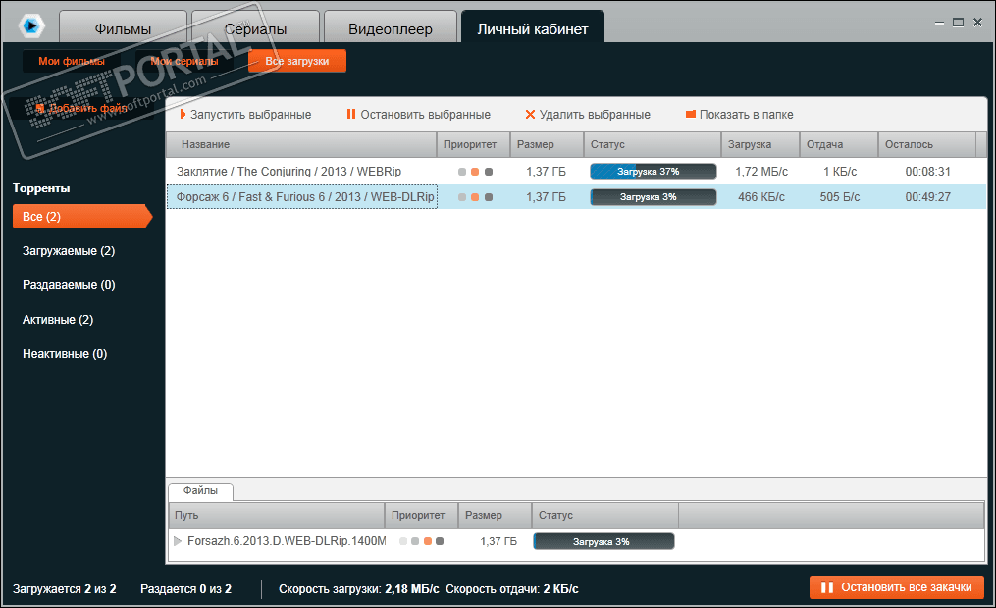This screenshot has height=608, width=996.
Task: Sort by Осталось column header
Action: click(926, 145)
